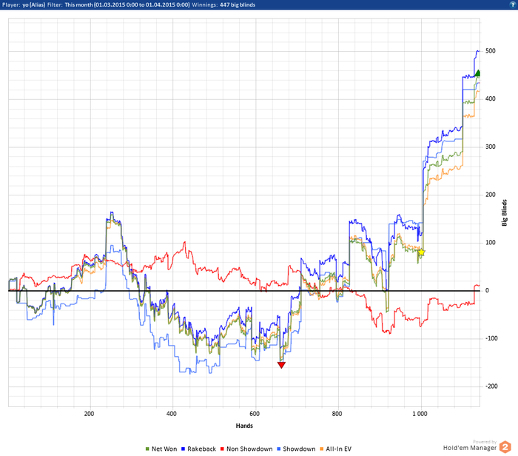
Task: Click the 1 000 label on x-axis
Action: pos(420,414)
